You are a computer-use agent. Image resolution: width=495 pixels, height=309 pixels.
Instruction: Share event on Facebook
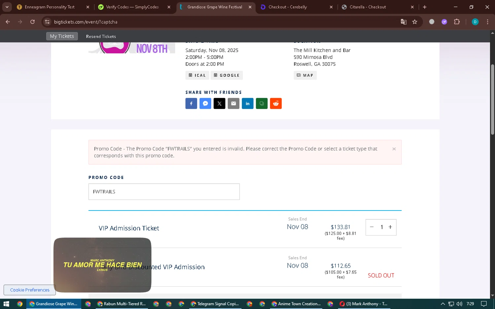pos(191,103)
